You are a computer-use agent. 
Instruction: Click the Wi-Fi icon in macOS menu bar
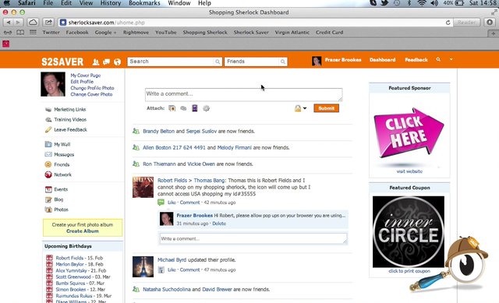[x=422, y=3]
